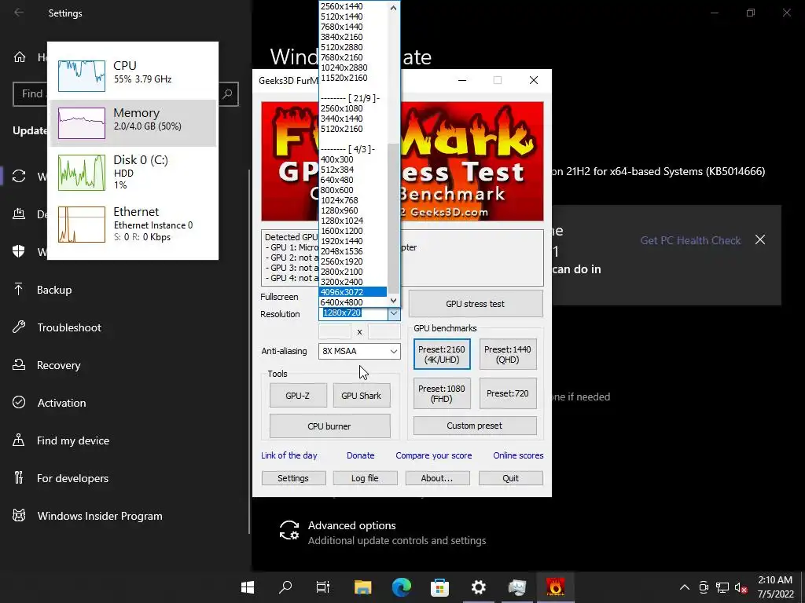This screenshot has width=805, height=603.
Task: Launch File Explorer from taskbar
Action: [x=362, y=587]
